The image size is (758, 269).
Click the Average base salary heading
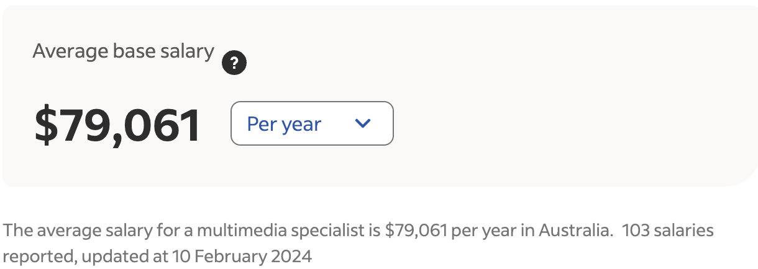[123, 51]
